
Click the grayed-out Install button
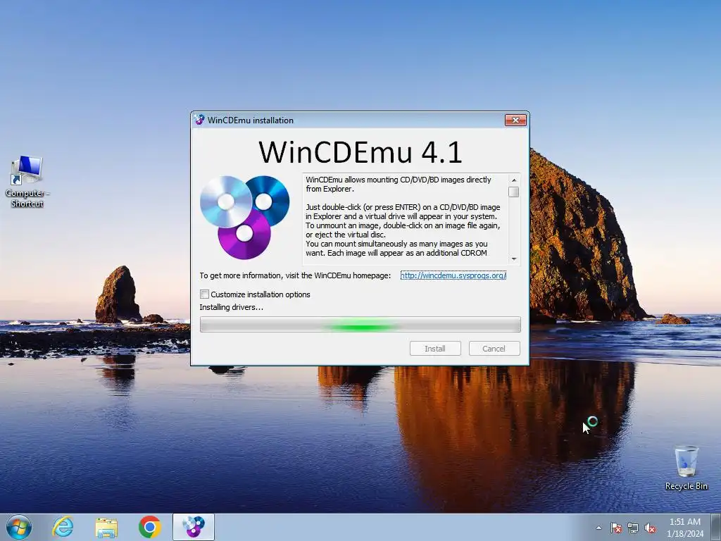point(435,349)
